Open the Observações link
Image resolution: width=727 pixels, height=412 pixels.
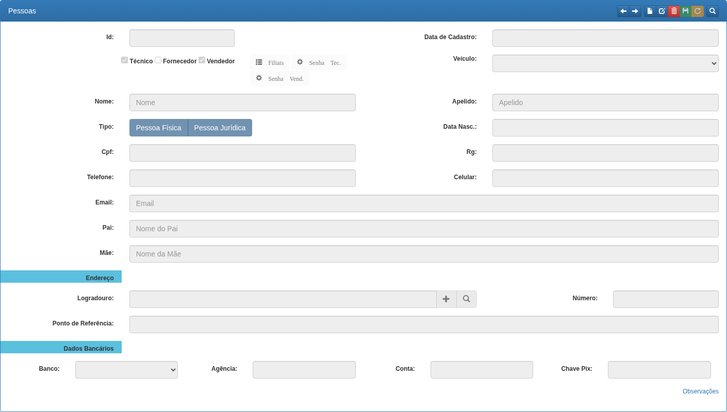701,391
